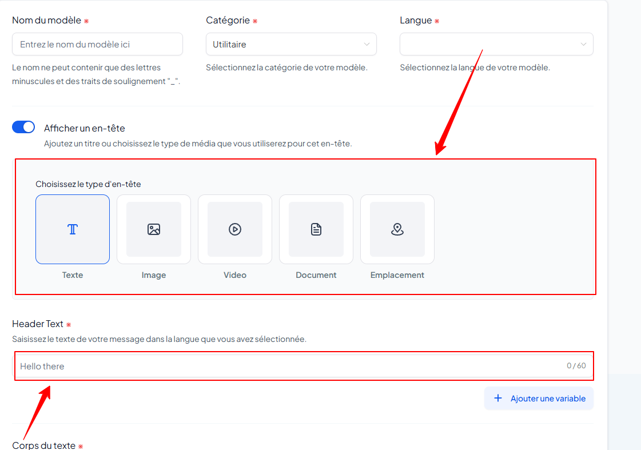The width and height of the screenshot is (641, 450).
Task: Click the Header Text field label
Action: pos(38,324)
